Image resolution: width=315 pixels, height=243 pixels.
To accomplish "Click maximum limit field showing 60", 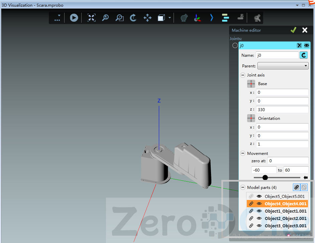I will pos(296,170).
